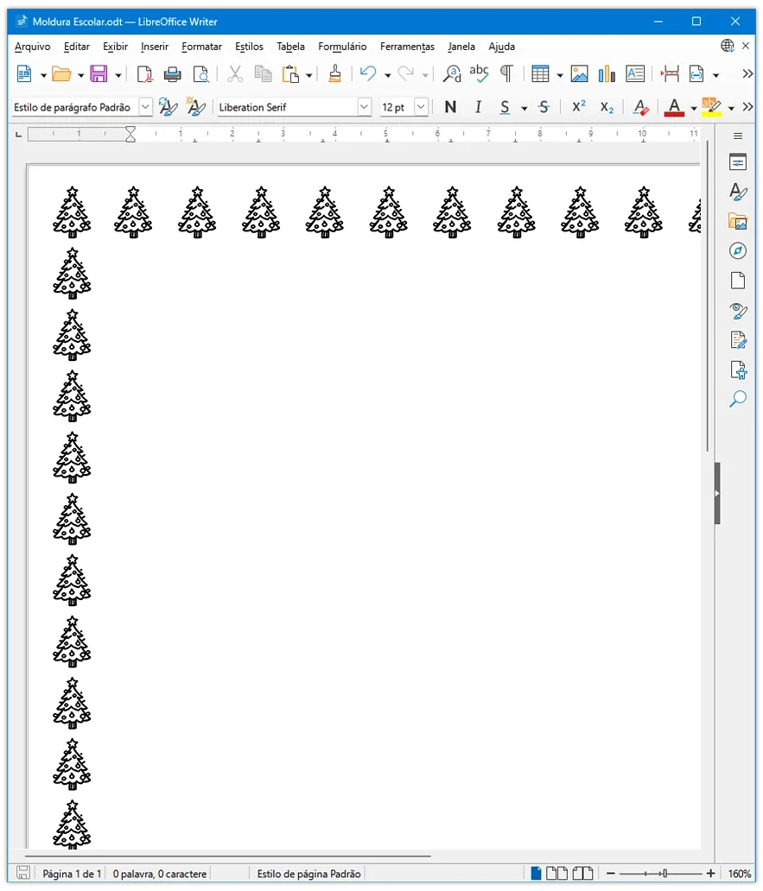Click the Print icon in toolbar

point(173,74)
